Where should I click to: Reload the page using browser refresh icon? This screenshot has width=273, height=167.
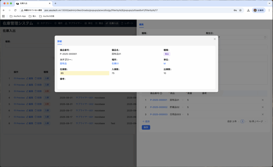pos(15,10)
